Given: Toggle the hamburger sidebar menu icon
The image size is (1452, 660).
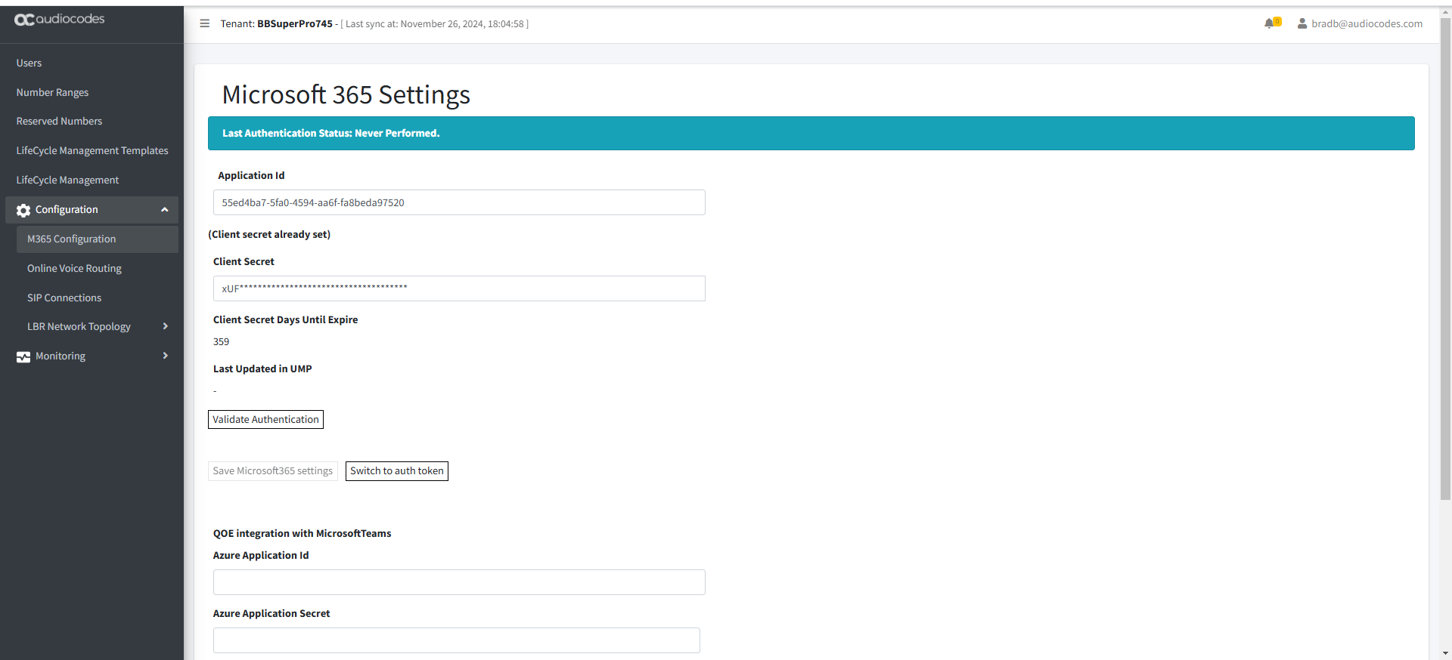Looking at the screenshot, I should [x=204, y=23].
